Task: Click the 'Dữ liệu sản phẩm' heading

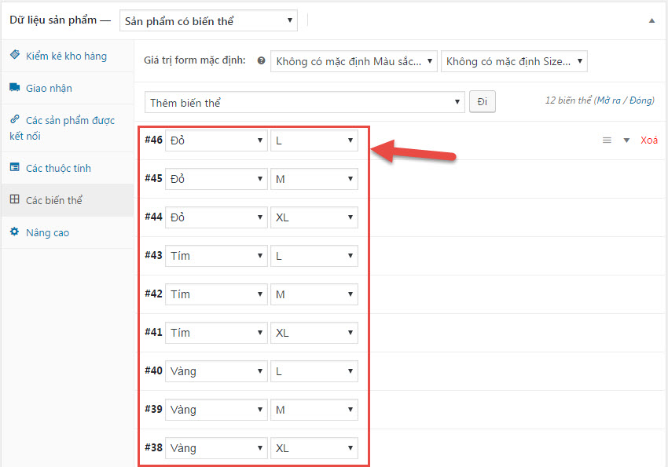Action: [53, 20]
